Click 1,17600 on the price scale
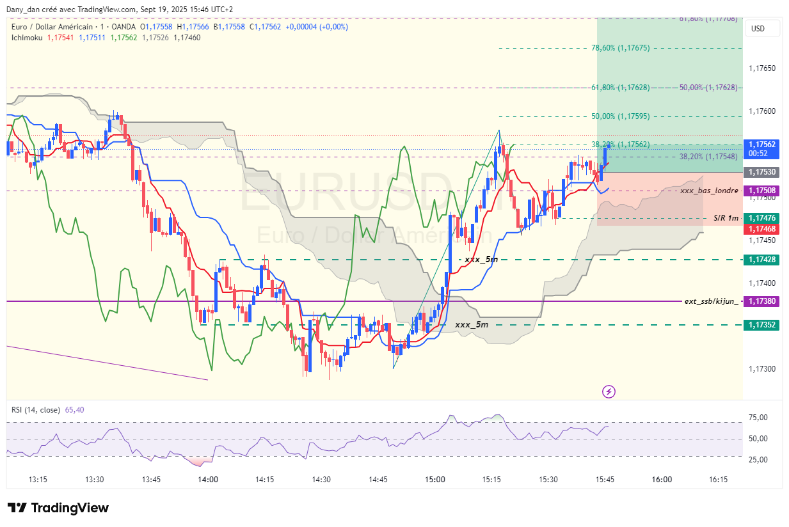The image size is (789, 527). click(x=762, y=111)
